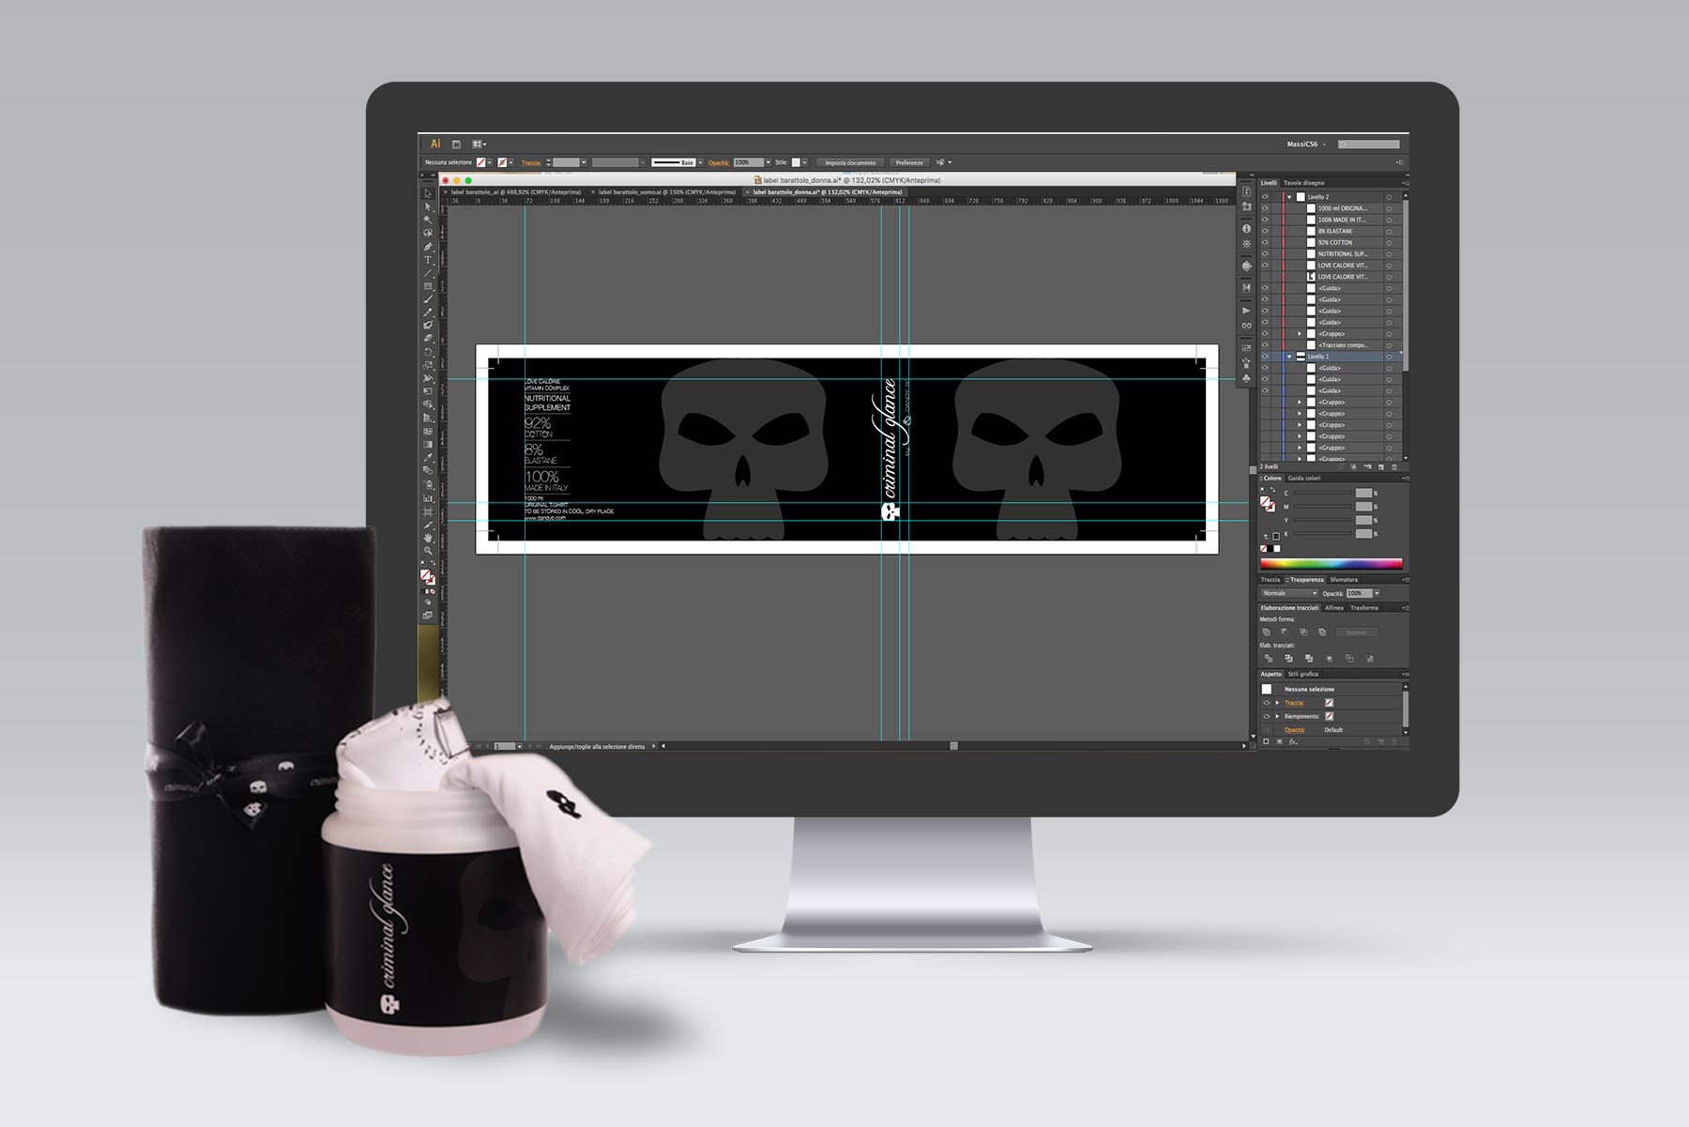
Task: Open Opacità dropdown in Trasparenza panel
Action: click(1377, 593)
